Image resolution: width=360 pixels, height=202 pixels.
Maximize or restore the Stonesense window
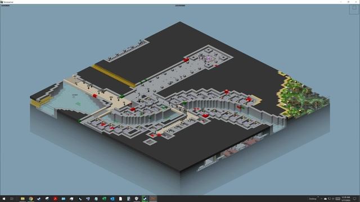348,2
